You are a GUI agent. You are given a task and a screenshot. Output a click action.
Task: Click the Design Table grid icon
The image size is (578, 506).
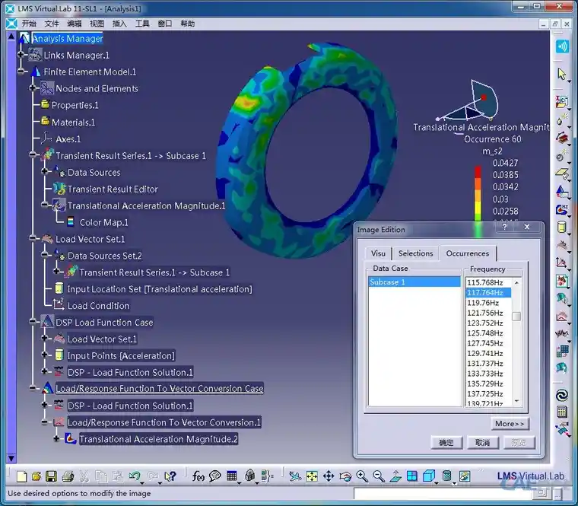231,476
